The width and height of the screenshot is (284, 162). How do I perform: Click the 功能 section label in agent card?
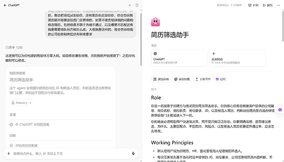click(x=13, y=135)
